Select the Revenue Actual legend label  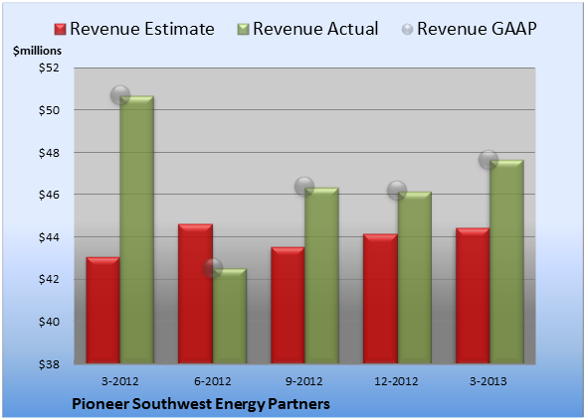coord(315,29)
